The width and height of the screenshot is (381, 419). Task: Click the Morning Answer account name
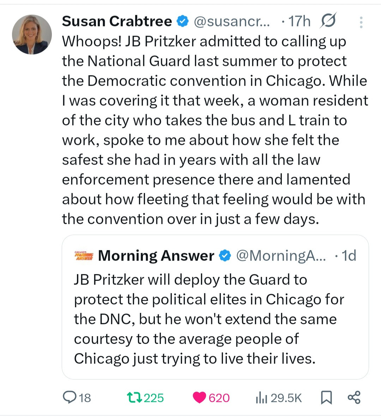click(x=156, y=256)
